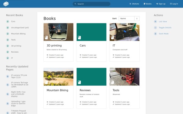Open the IT book title
The width and height of the screenshot is (183, 114).
click(114, 46)
